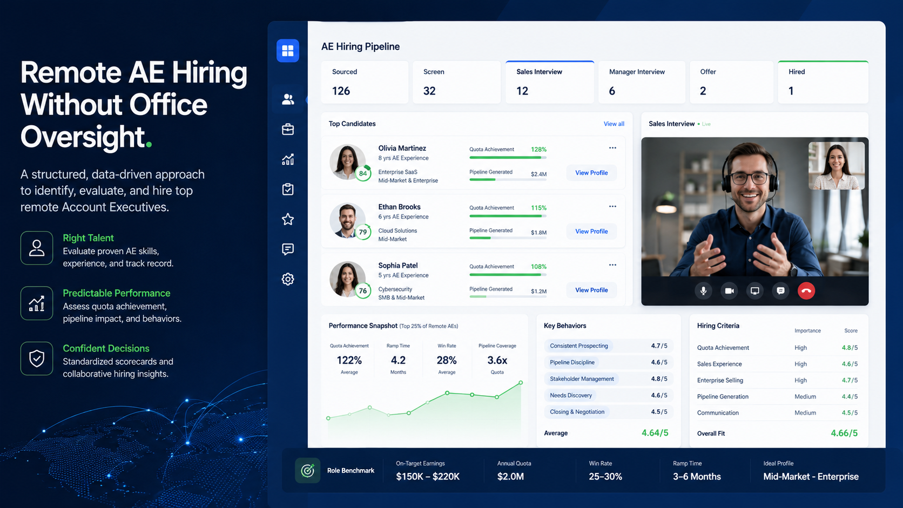Viewport: 903px width, 508px height.
Task: View Ethan Brooks's profile
Action: click(591, 231)
